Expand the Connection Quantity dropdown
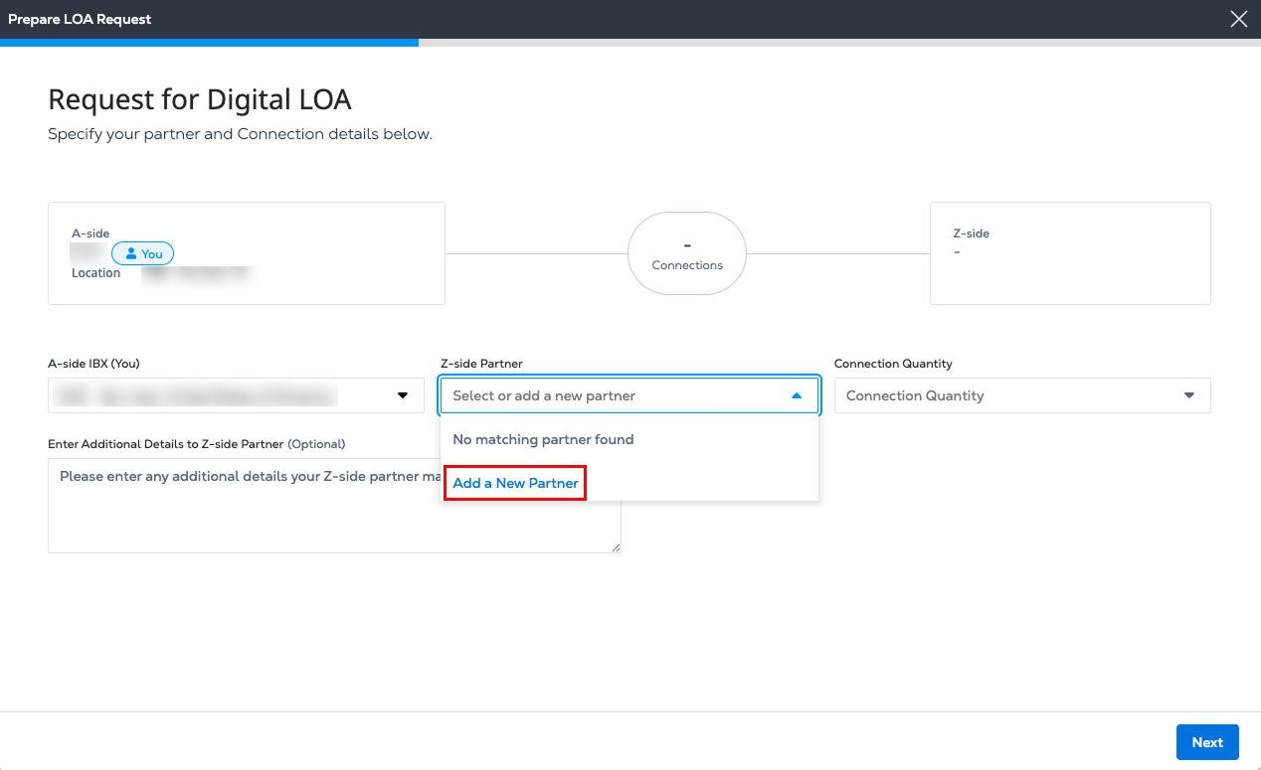 (x=1021, y=395)
